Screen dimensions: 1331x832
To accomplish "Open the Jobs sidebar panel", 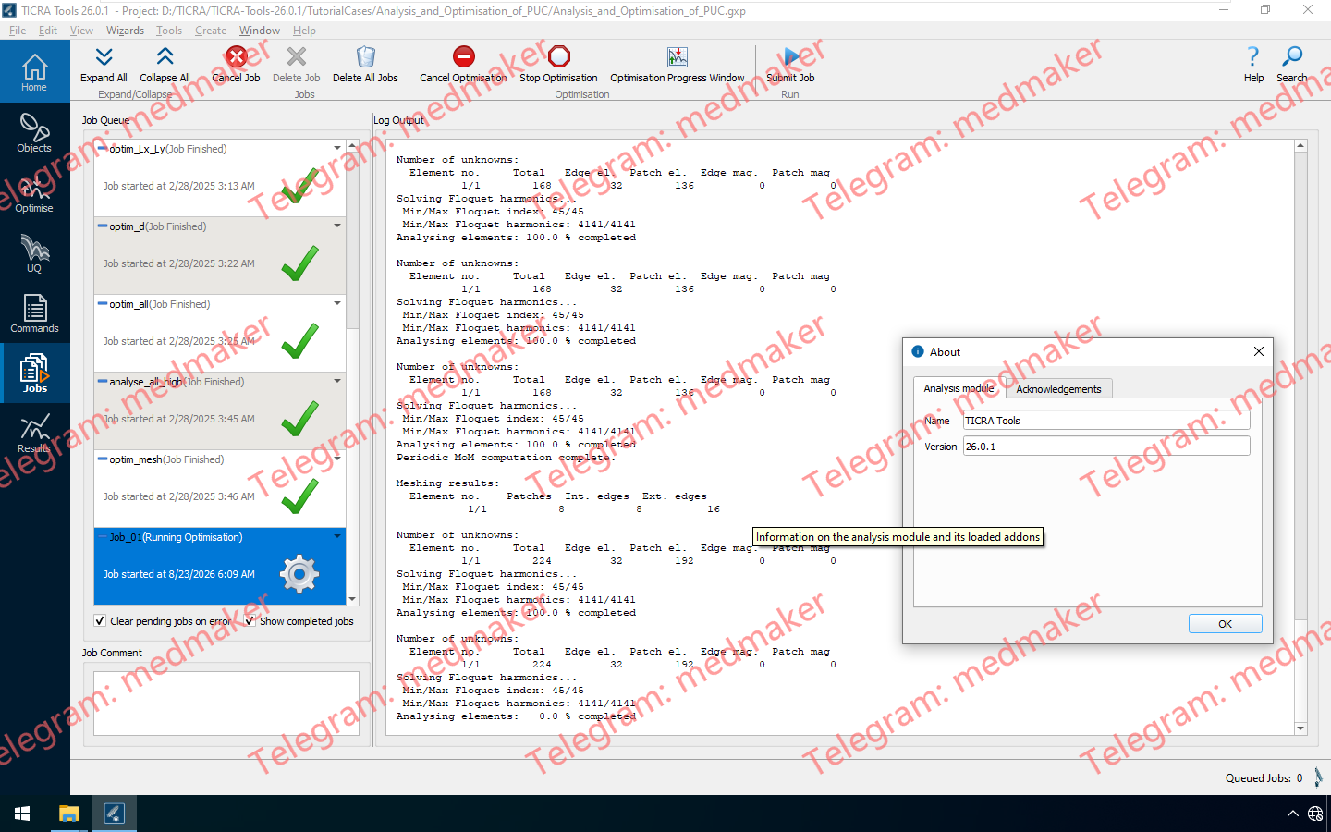I will click(34, 373).
